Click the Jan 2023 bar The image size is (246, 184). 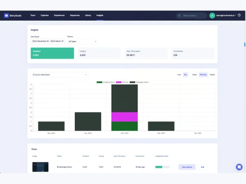pos(88,122)
